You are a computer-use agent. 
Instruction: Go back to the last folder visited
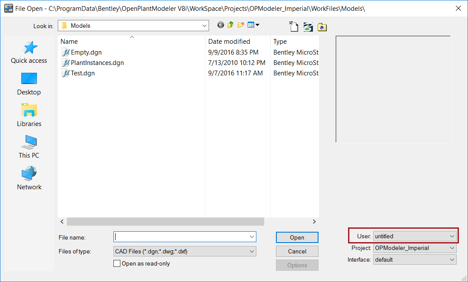pyautogui.click(x=221, y=25)
